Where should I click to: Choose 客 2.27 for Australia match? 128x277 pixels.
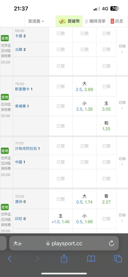point(106,199)
